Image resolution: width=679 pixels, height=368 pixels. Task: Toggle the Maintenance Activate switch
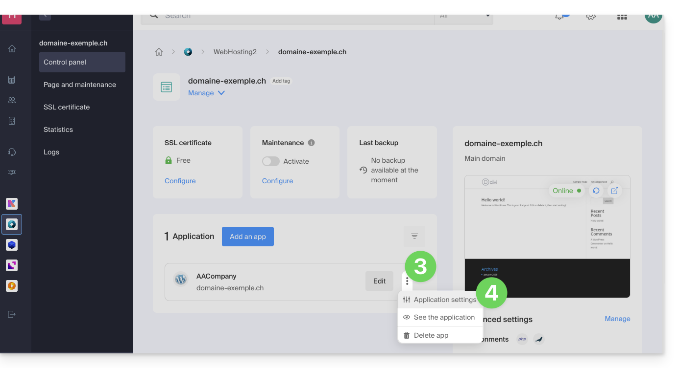click(271, 161)
